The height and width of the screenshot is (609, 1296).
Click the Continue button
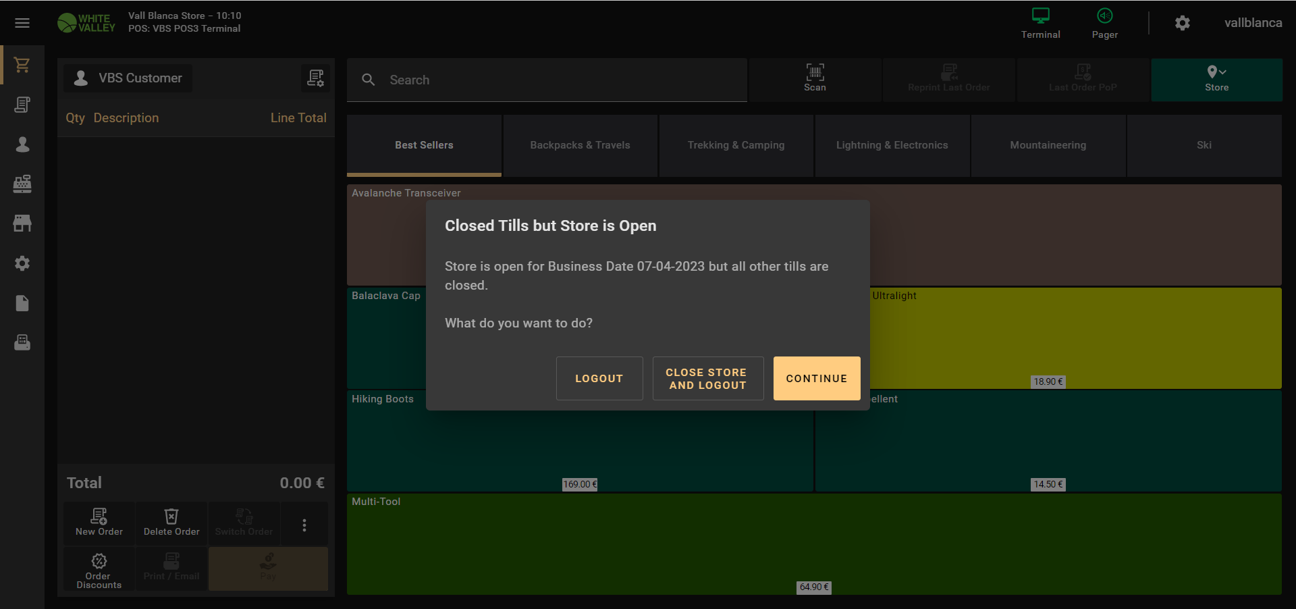point(817,378)
